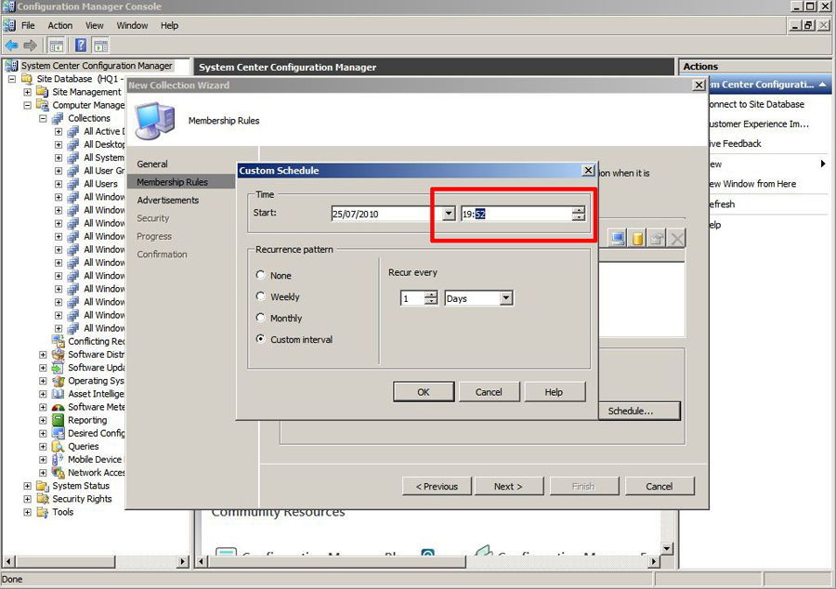Image resolution: width=836 pixels, height=589 pixels.
Task: Click the Operating System Deployment icon
Action: [x=59, y=381]
